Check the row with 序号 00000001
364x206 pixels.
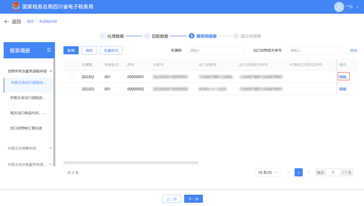point(71,76)
